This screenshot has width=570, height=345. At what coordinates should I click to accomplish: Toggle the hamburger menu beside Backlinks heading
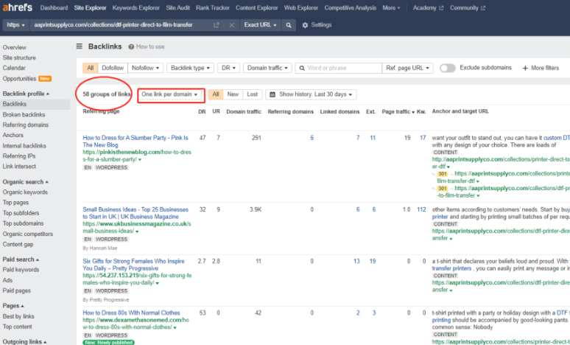point(80,46)
